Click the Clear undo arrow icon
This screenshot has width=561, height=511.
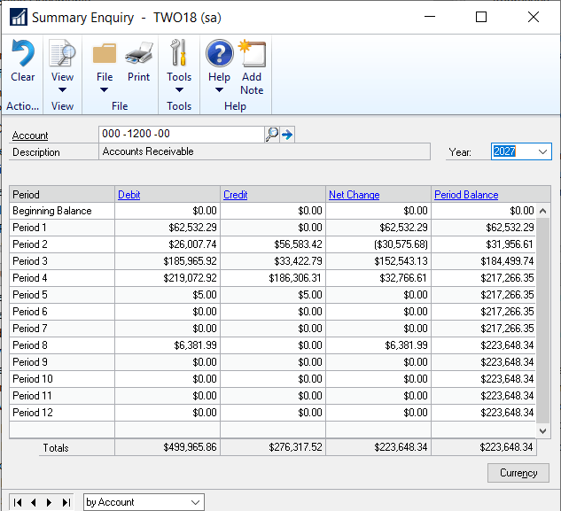22,54
